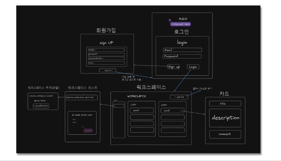This screenshot has height=161, width=281.
Task: Click the + add list button
Action: 179,97
